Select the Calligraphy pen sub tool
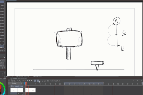The width and height of the screenshot is (143, 95). coord(2,23)
